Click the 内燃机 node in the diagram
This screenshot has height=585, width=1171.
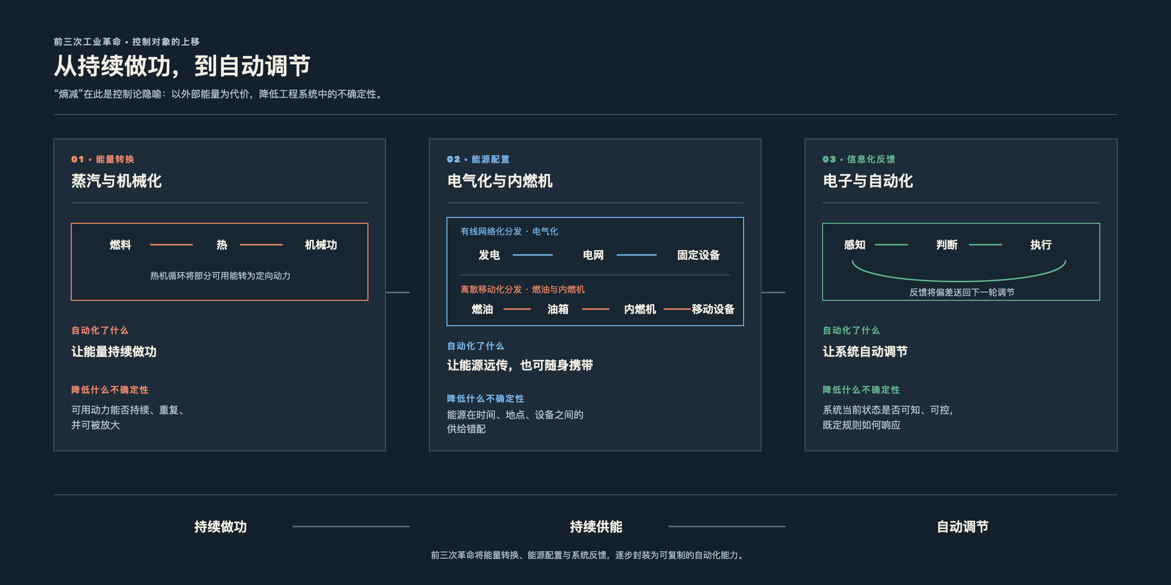[640, 309]
